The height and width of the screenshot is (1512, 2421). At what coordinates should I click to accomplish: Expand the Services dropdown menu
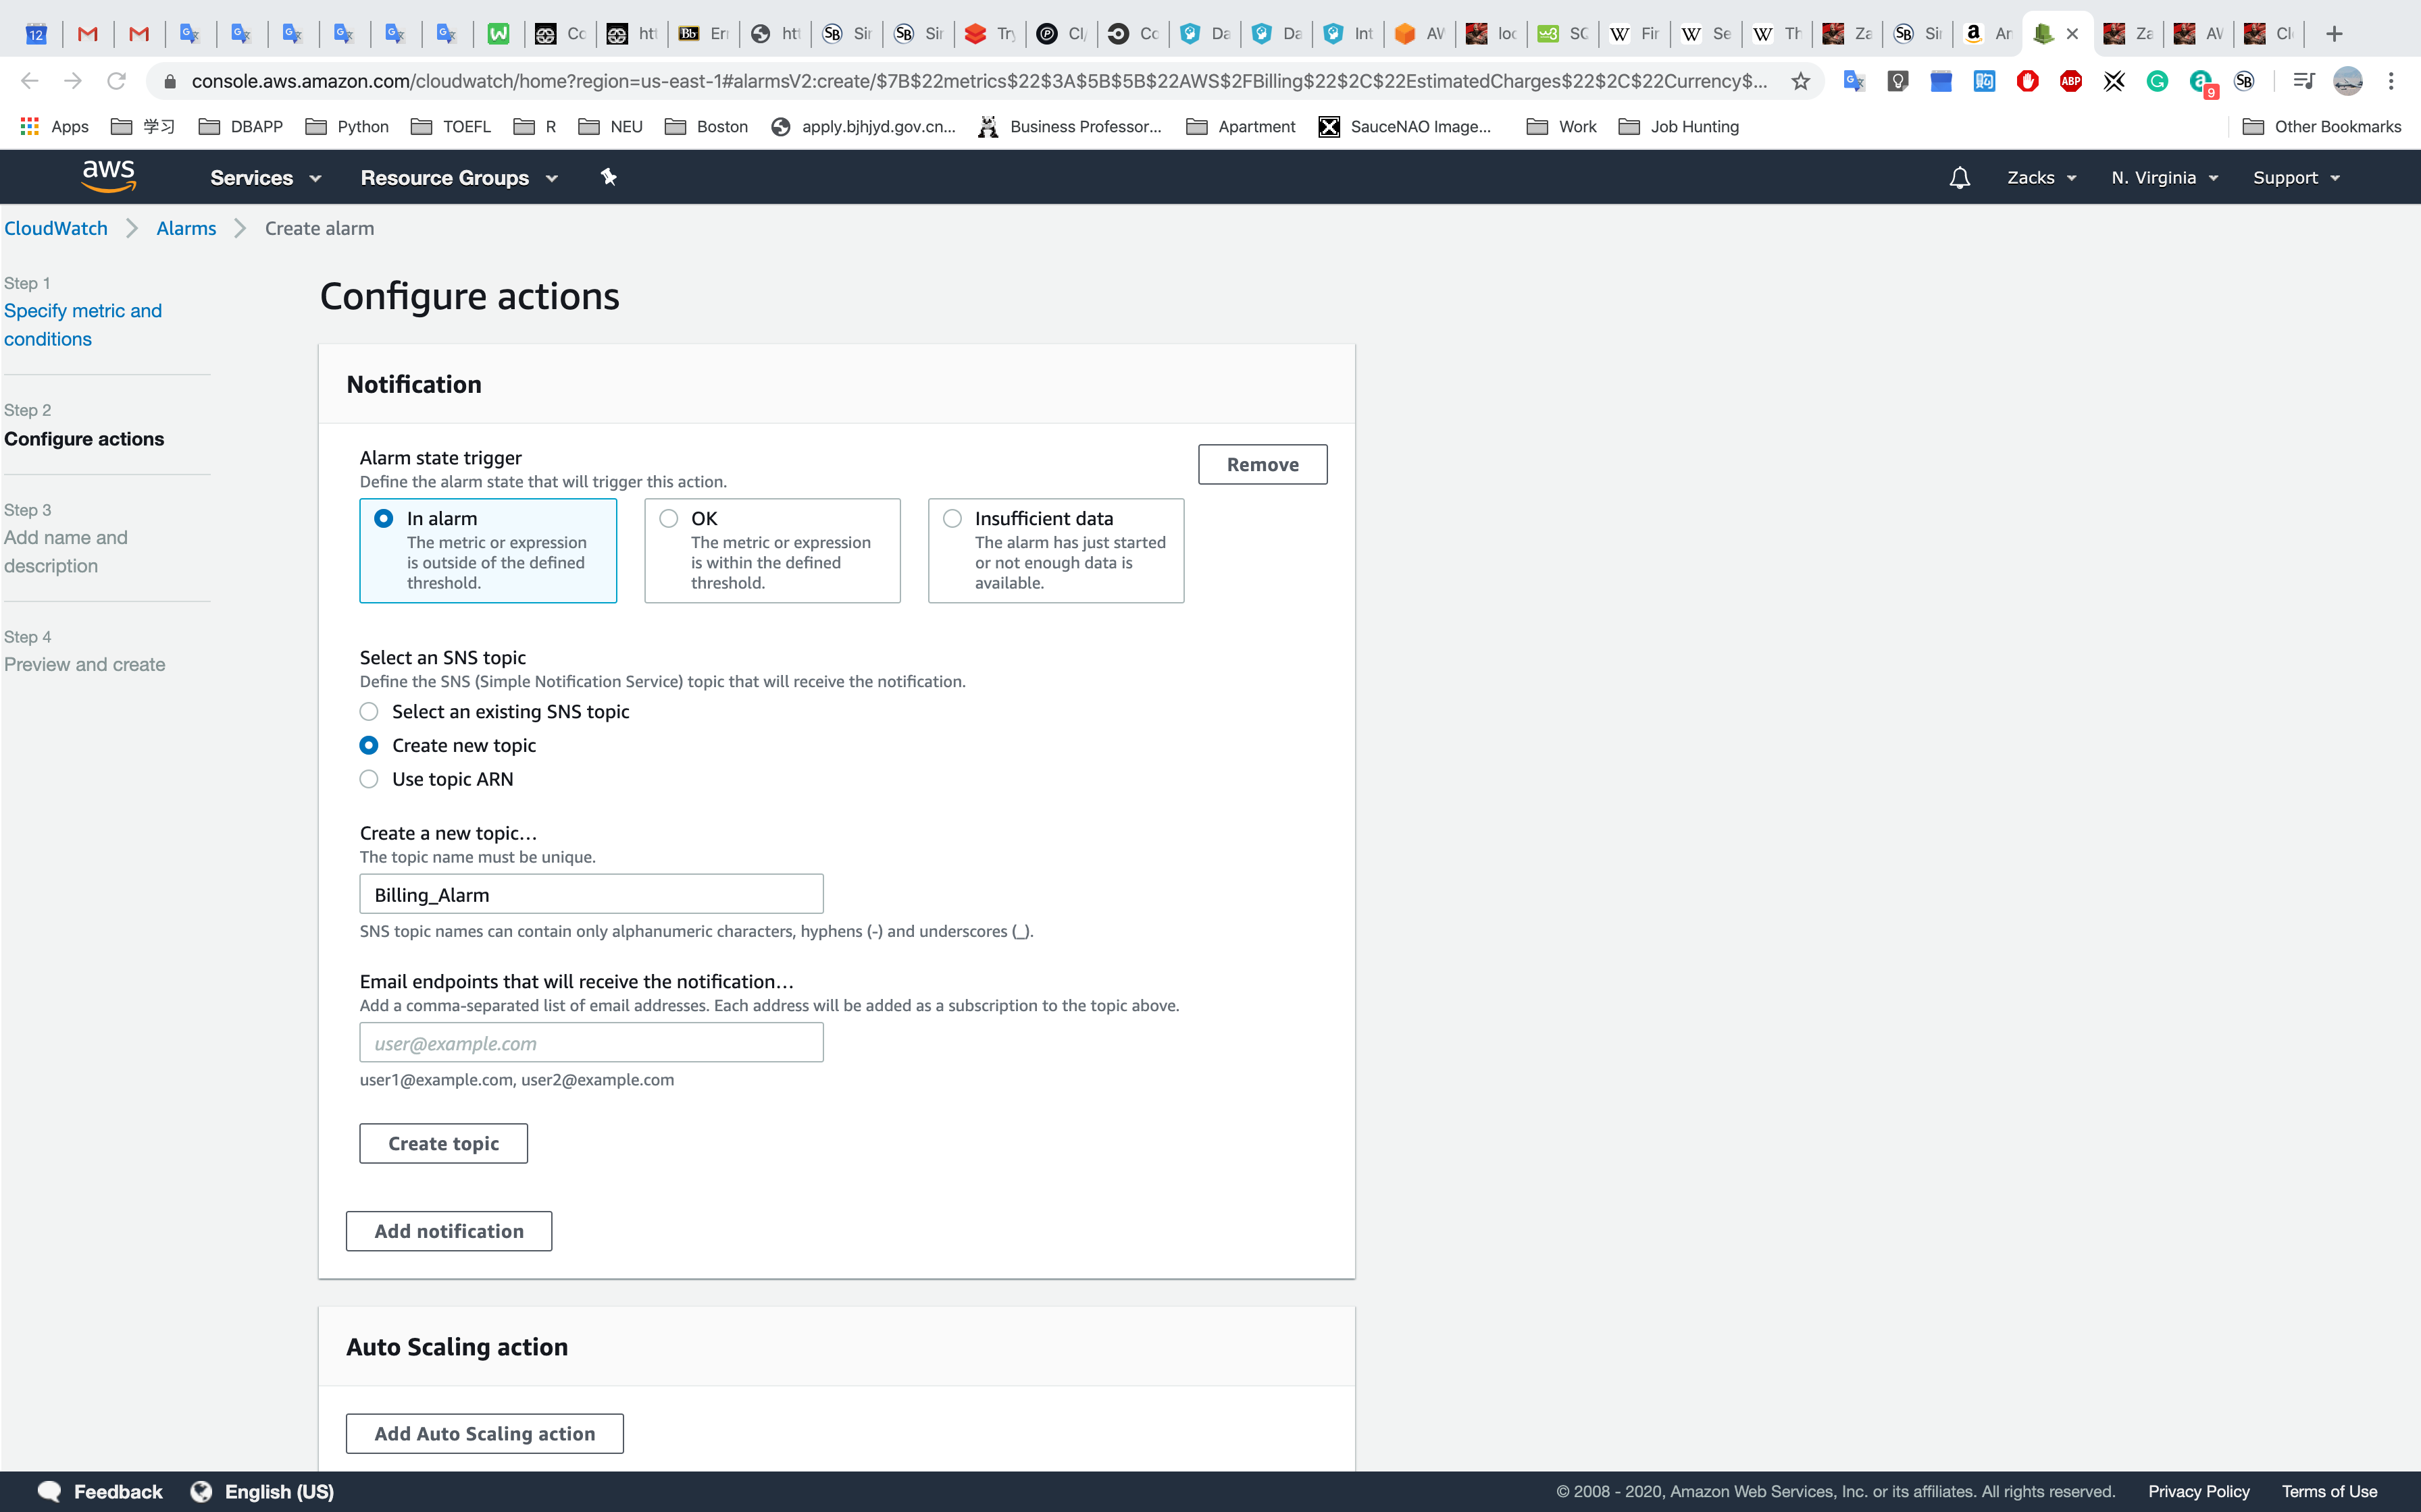click(x=265, y=178)
